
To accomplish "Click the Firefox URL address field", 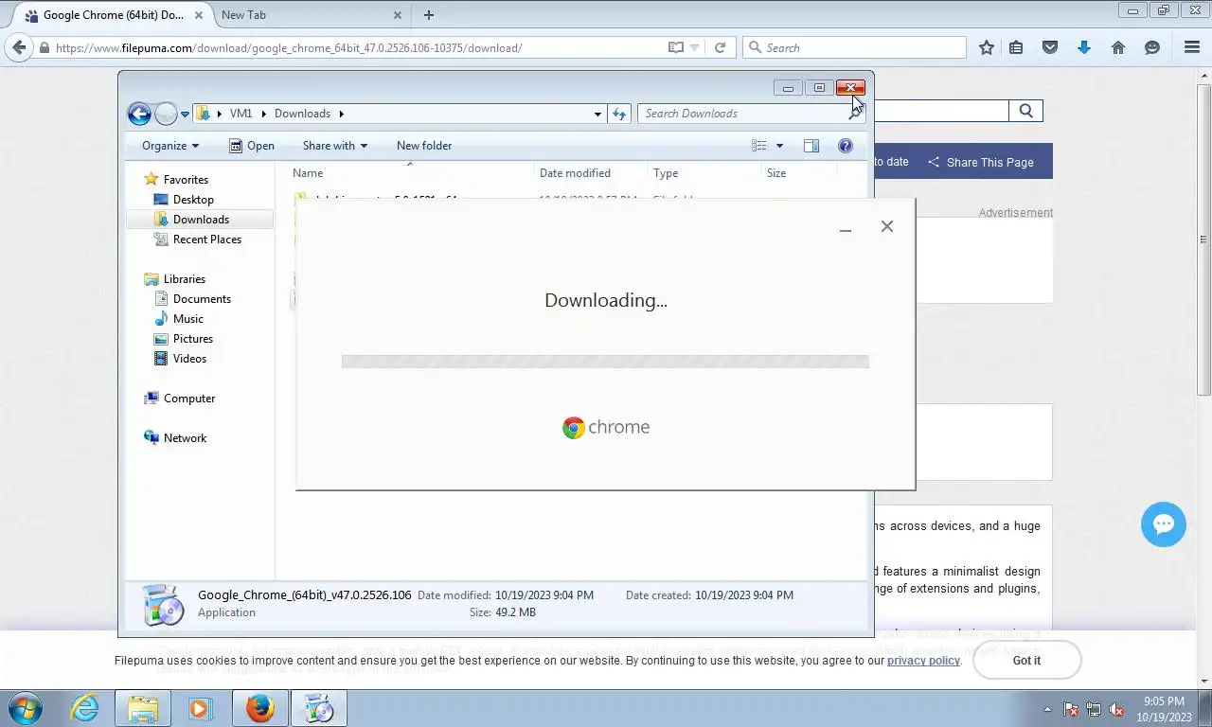I will pyautogui.click(x=360, y=47).
